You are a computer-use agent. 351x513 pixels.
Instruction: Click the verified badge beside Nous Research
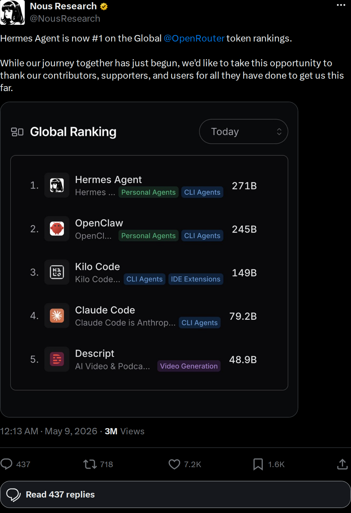coord(104,7)
